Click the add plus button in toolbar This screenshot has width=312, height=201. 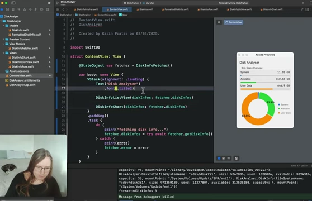coord(303,3)
